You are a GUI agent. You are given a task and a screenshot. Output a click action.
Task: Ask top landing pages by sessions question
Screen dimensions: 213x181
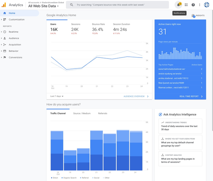(180, 159)
